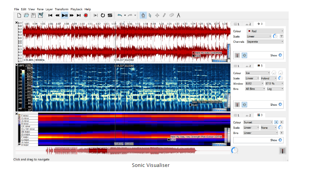Click the undo arrow icon
324x170 pixels.
pos(120,15)
